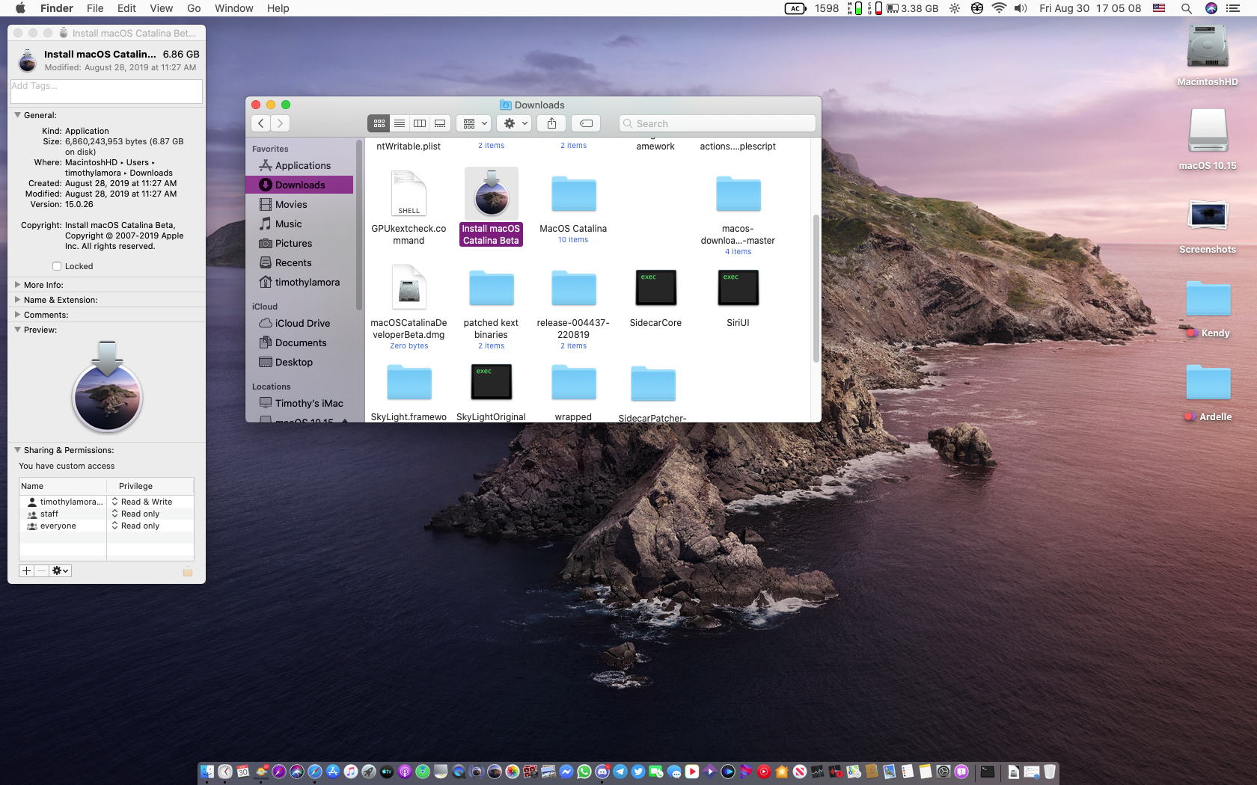Select the release-004437-220819 folder

573,288
